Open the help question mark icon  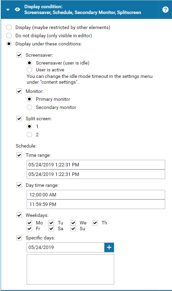coord(165,10)
